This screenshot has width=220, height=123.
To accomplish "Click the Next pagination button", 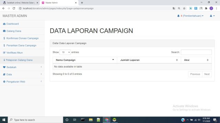I will pyautogui.click(x=207, y=74).
